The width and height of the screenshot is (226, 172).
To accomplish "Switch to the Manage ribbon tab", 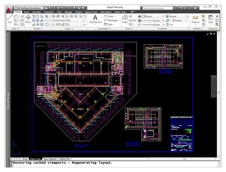I will [68, 12].
